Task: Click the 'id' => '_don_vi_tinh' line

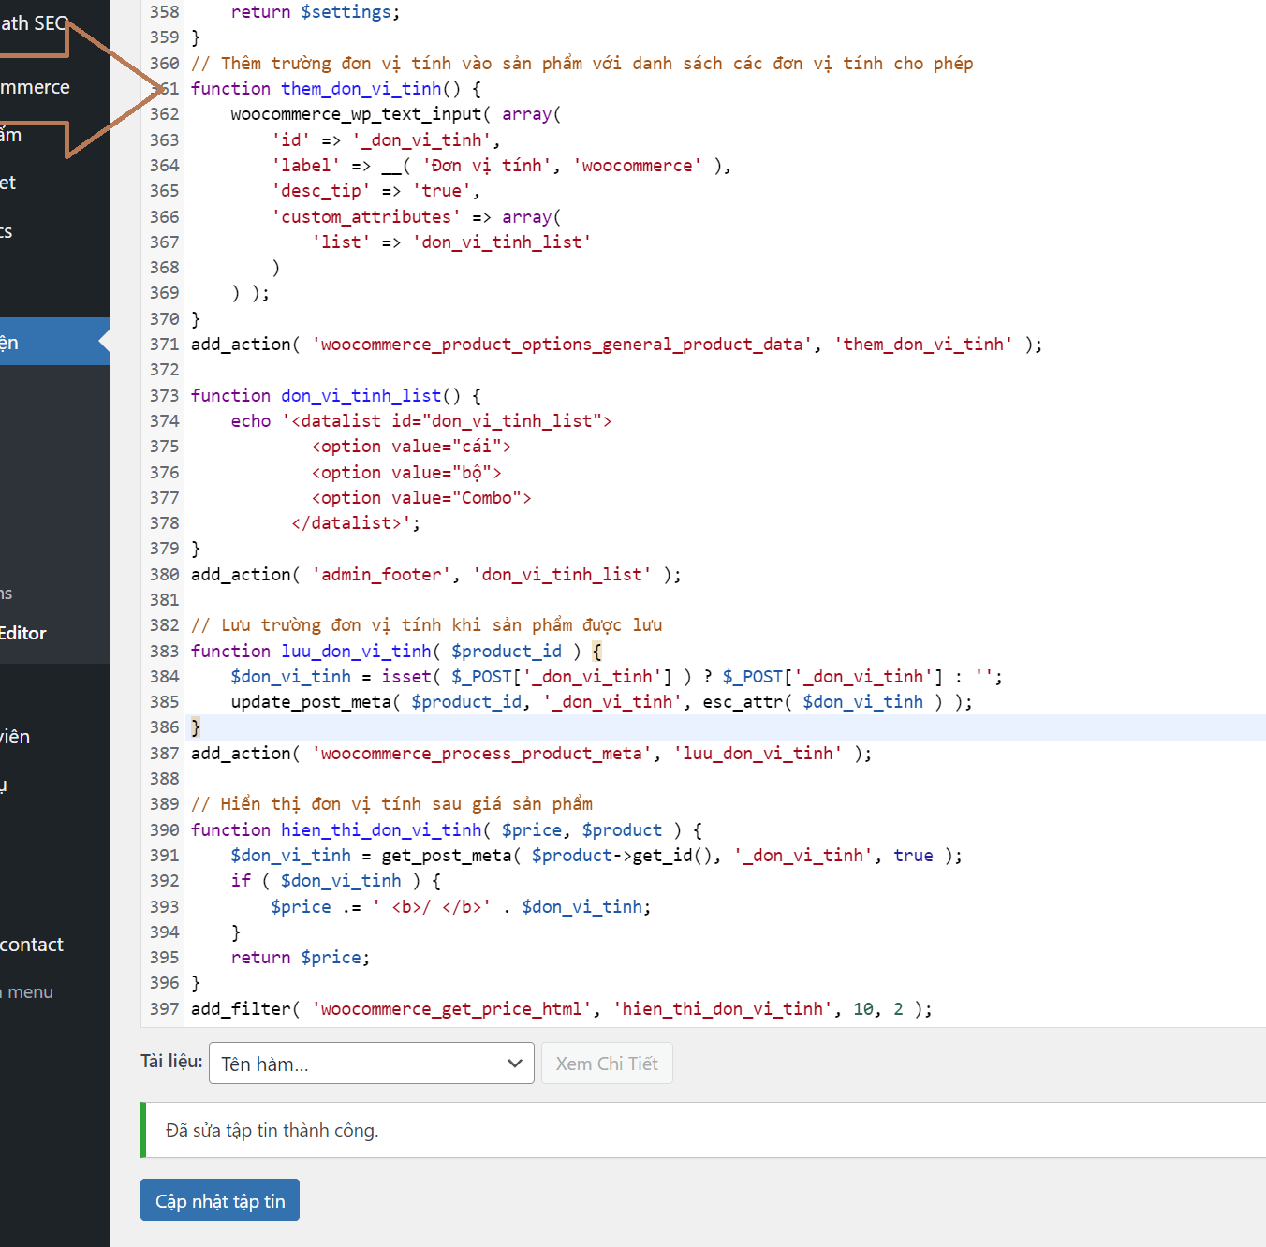Action: tap(386, 139)
